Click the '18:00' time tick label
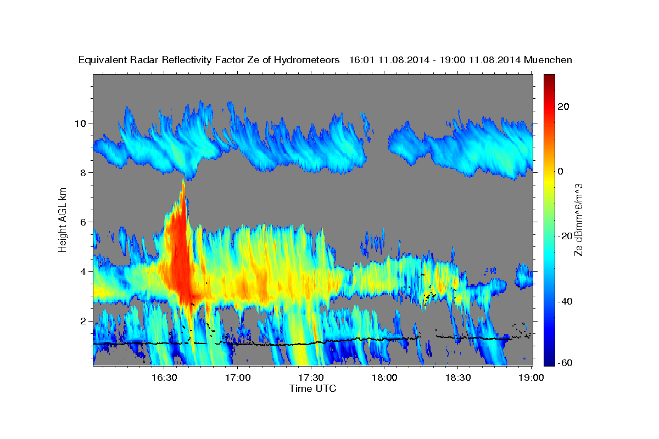The width and height of the screenshot is (659, 439). (384, 378)
